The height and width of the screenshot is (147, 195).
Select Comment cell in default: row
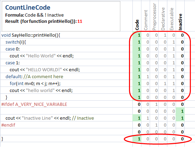click(x=146, y=76)
